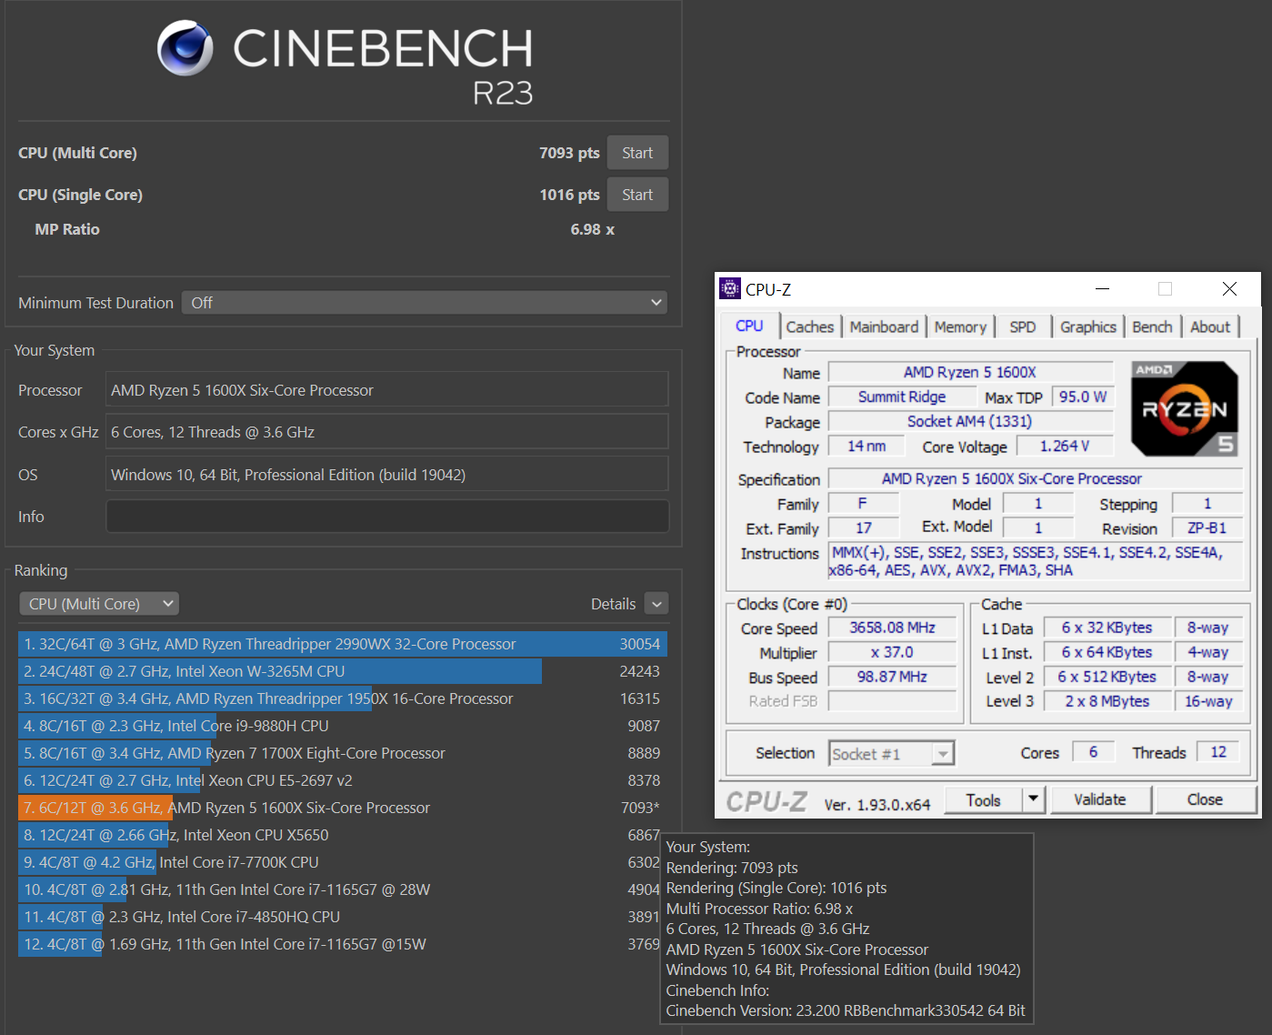The height and width of the screenshot is (1035, 1272).
Task: Click the AMD Ryzen 5 processor logo
Action: [1185, 408]
